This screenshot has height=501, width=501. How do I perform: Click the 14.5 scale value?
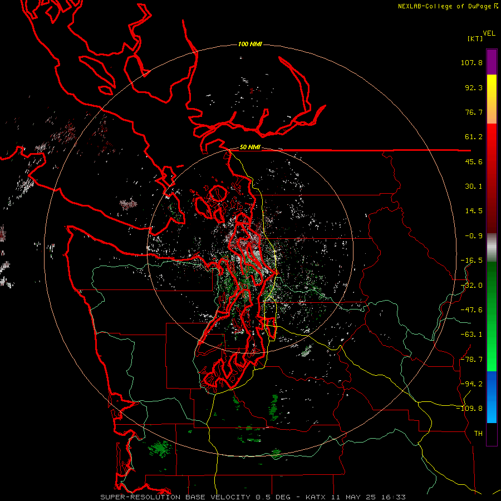click(x=474, y=211)
